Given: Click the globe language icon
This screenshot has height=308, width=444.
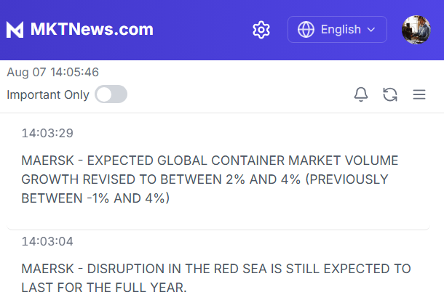Looking at the screenshot, I should coord(306,30).
